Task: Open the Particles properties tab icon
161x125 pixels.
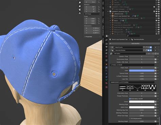Action: 106,70
